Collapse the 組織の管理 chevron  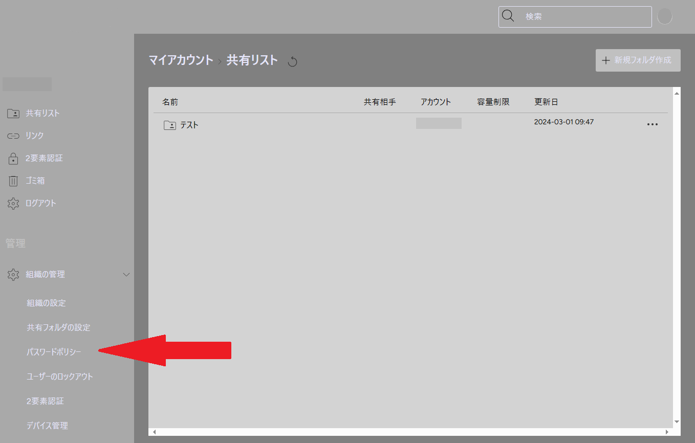[x=127, y=275]
